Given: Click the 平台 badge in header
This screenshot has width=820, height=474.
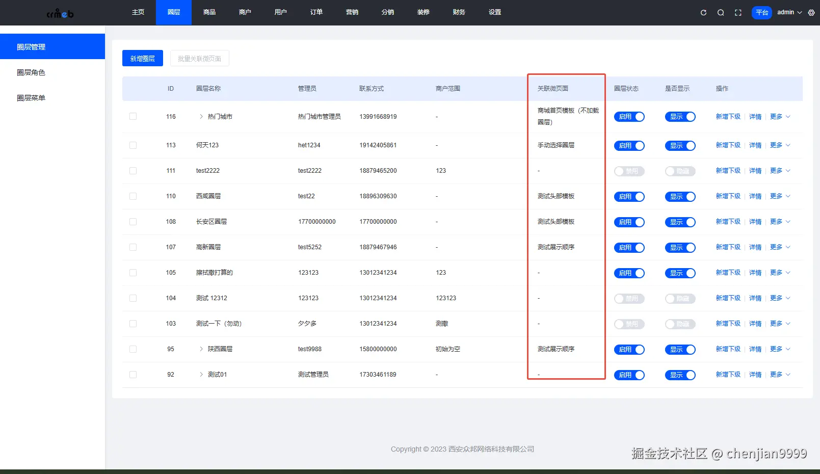Looking at the screenshot, I should tap(762, 13).
